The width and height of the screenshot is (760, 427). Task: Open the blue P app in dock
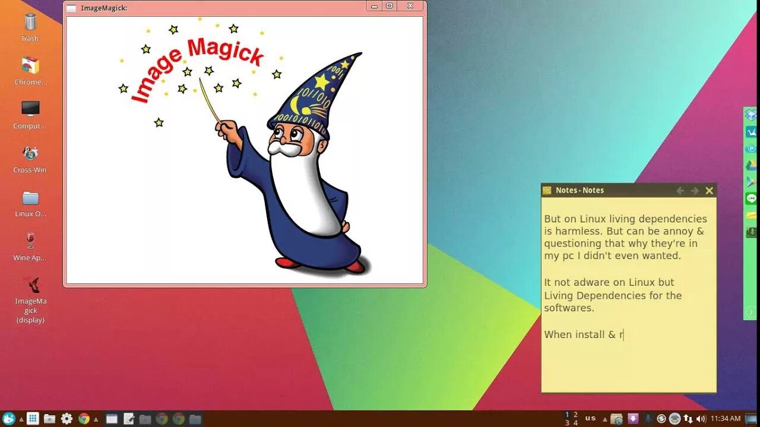[x=751, y=149]
